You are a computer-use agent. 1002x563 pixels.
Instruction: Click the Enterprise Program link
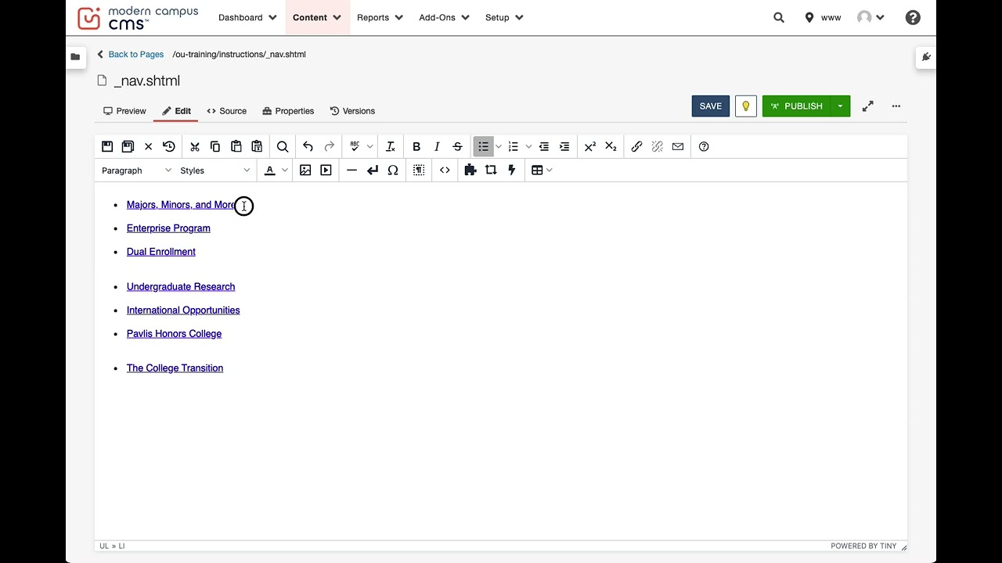pyautogui.click(x=168, y=228)
